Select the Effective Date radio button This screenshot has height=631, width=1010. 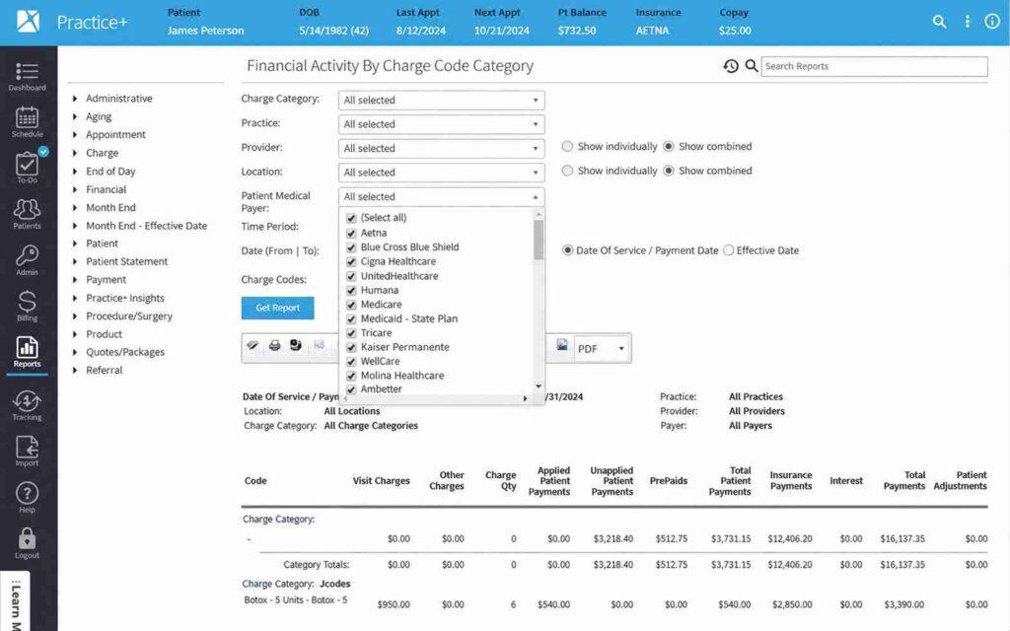729,250
